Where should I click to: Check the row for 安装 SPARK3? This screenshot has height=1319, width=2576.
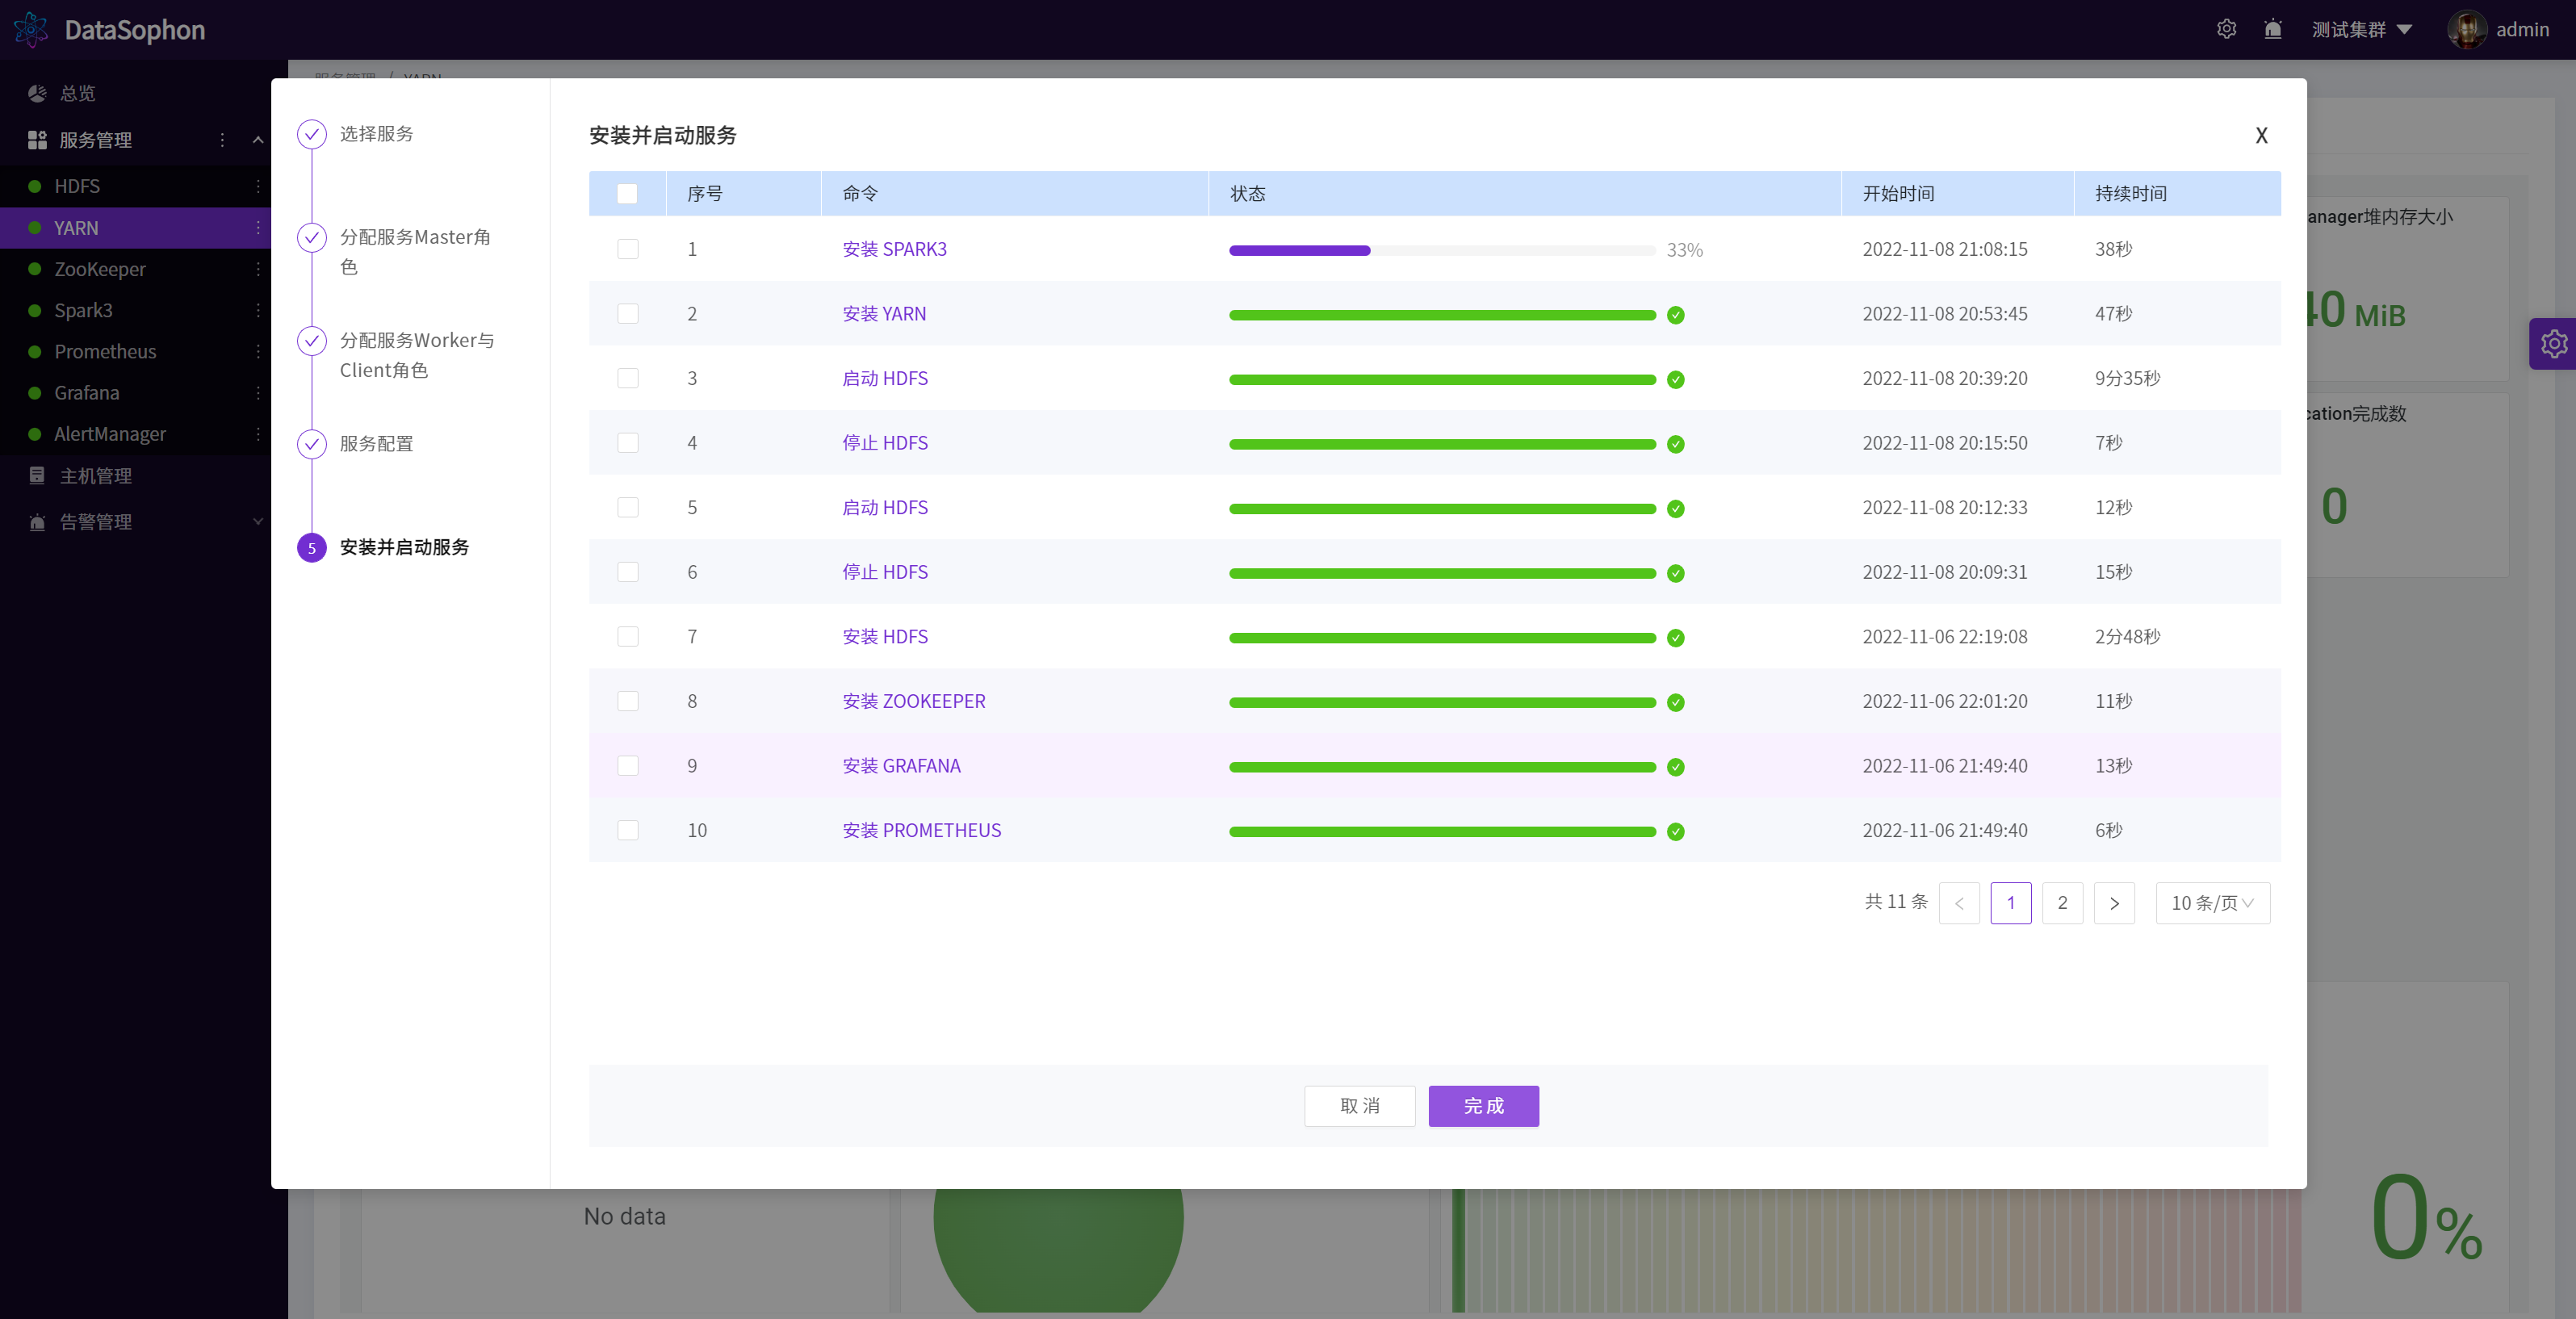pyautogui.click(x=627, y=249)
